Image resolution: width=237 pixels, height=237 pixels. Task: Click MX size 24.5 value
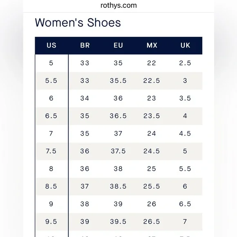pos(152,151)
